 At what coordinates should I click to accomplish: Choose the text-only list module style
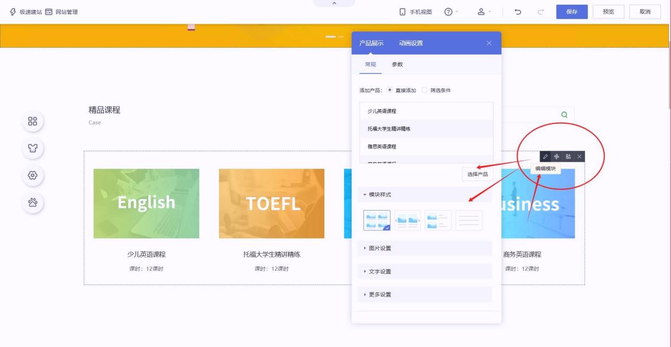469,220
